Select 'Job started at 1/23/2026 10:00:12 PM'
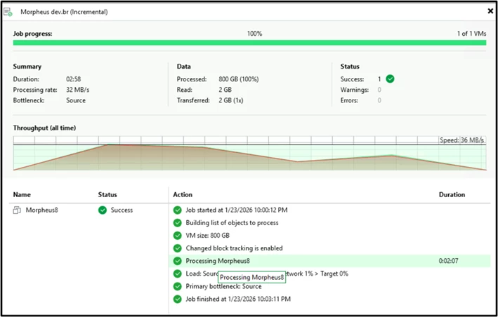Viewport: 498px width, 317px height. 237,210
